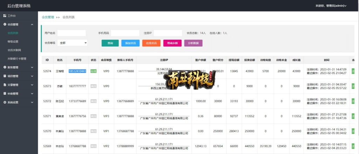Screen dimensions: 359x154
Task: Click the pink 增减余额 button
Action: [x=172, y=43]
